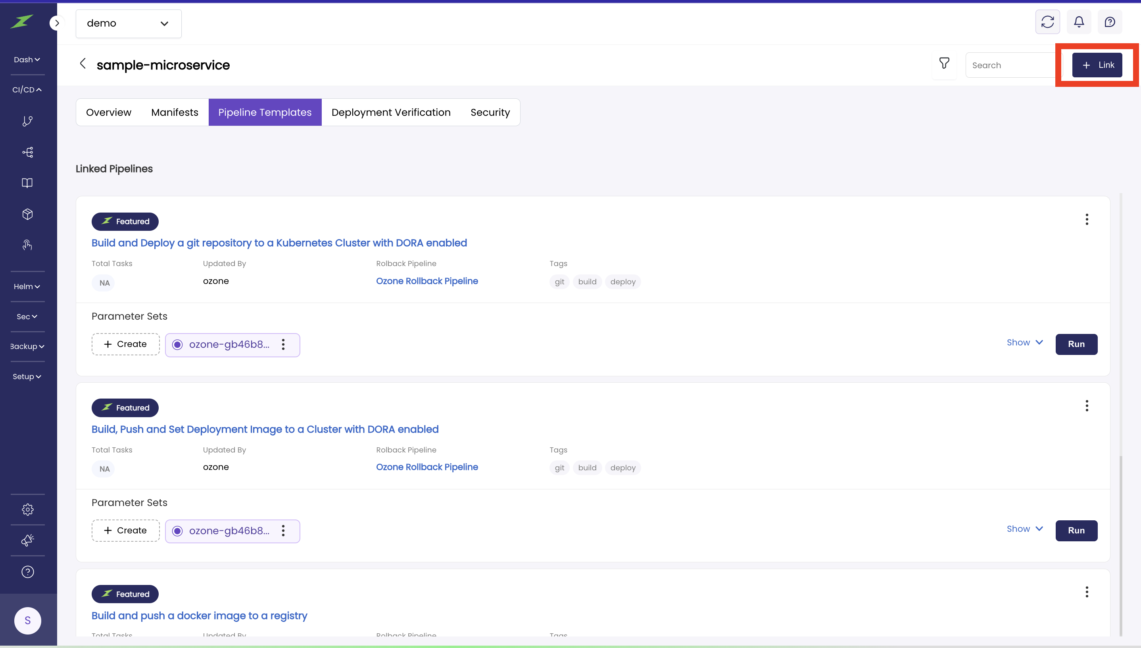
Task: Expand Show for the first pipeline
Action: [1024, 342]
